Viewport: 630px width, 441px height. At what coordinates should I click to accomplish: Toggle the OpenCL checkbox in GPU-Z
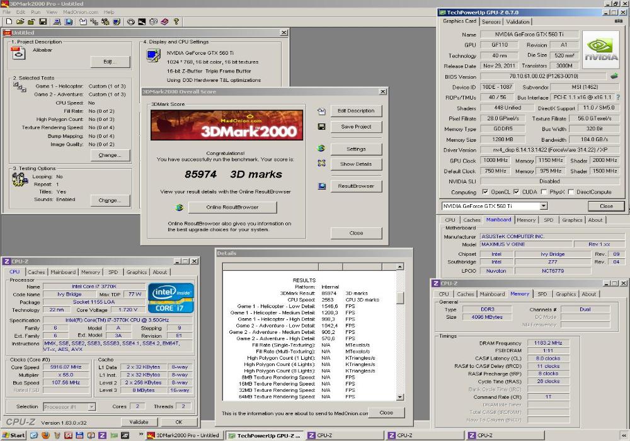[x=485, y=192]
